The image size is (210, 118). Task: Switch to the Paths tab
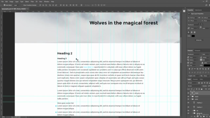(x=201, y=79)
